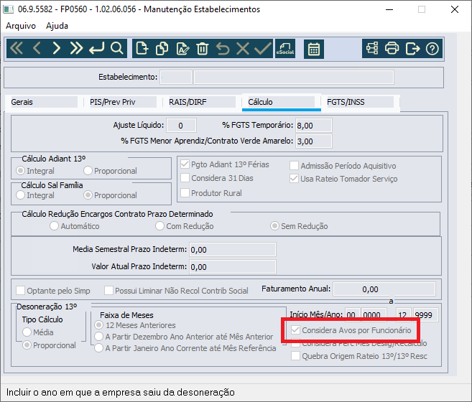Click the % FGTS Temporário field
The image size is (472, 402).
tap(314, 126)
